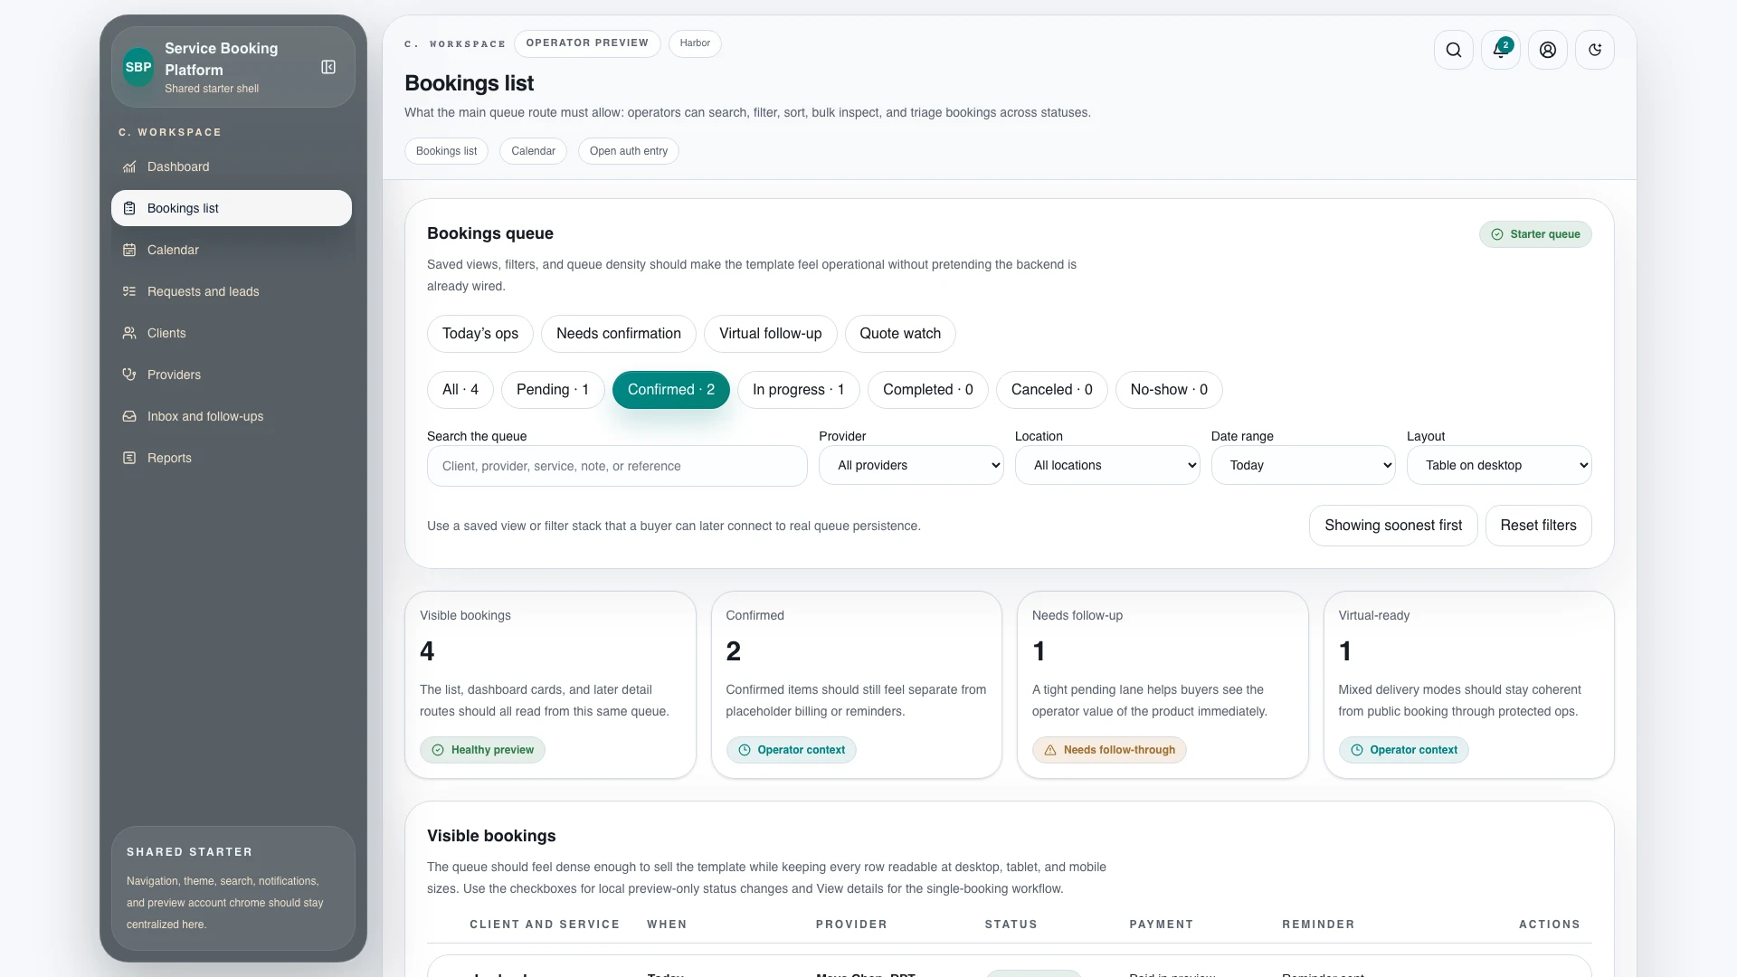Click the Calendar chip under header
The height and width of the screenshot is (977, 1737).
pyautogui.click(x=534, y=151)
